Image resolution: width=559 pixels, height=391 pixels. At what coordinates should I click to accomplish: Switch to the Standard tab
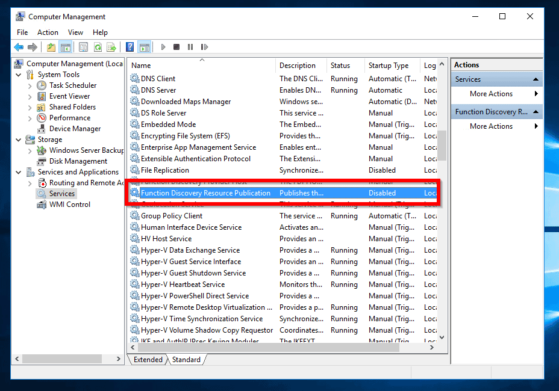(187, 360)
